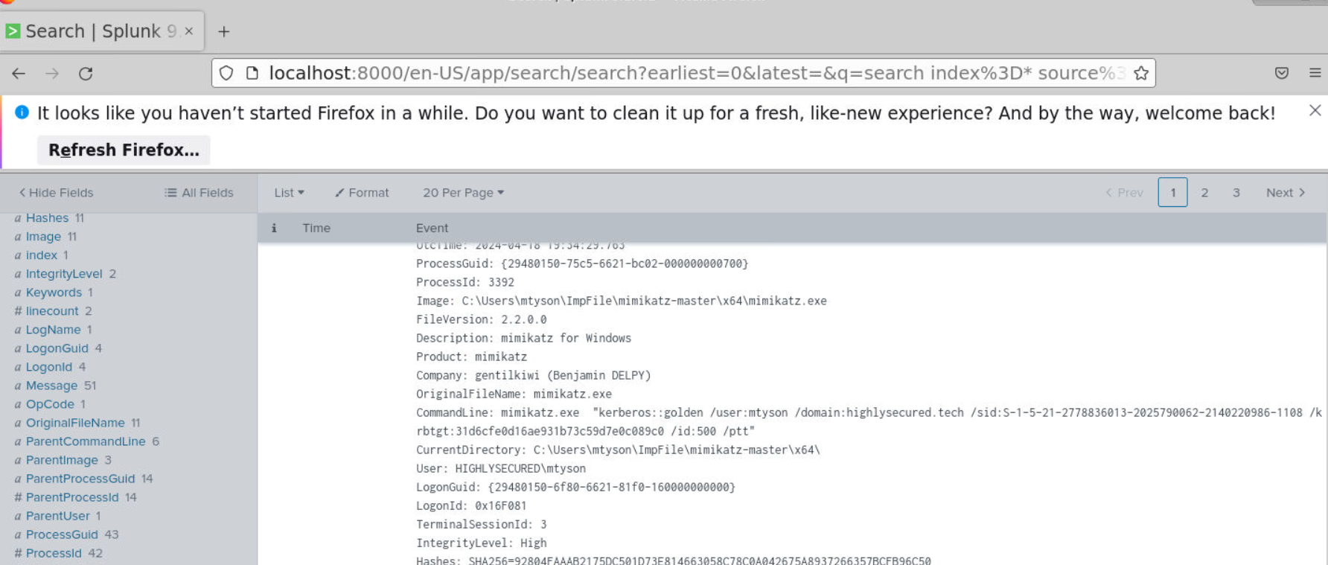The image size is (1328, 565).
Task: Open a new browser tab
Action: coord(223,31)
